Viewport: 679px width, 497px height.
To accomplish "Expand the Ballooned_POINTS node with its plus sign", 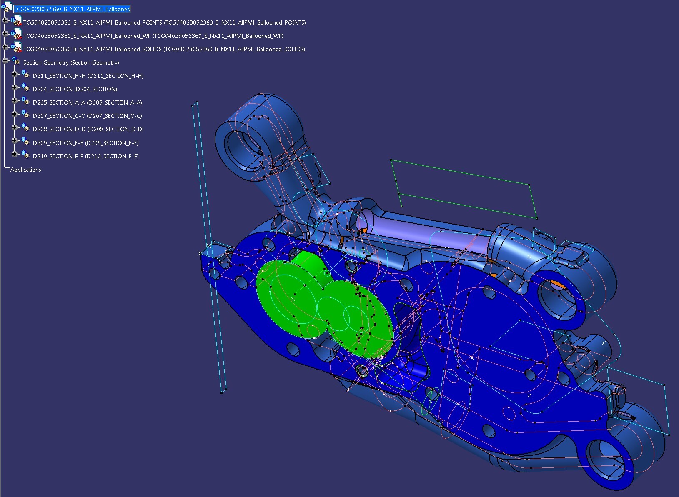I will (4, 20).
